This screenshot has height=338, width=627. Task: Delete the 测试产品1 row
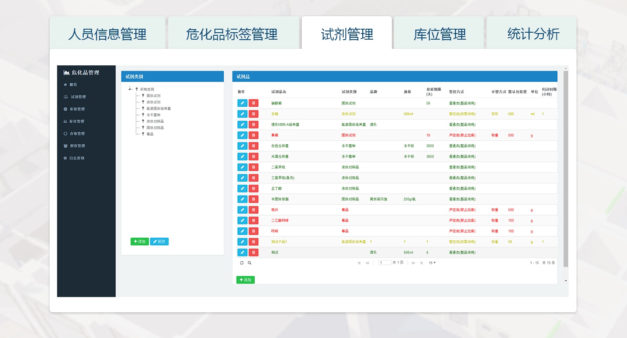click(x=253, y=242)
